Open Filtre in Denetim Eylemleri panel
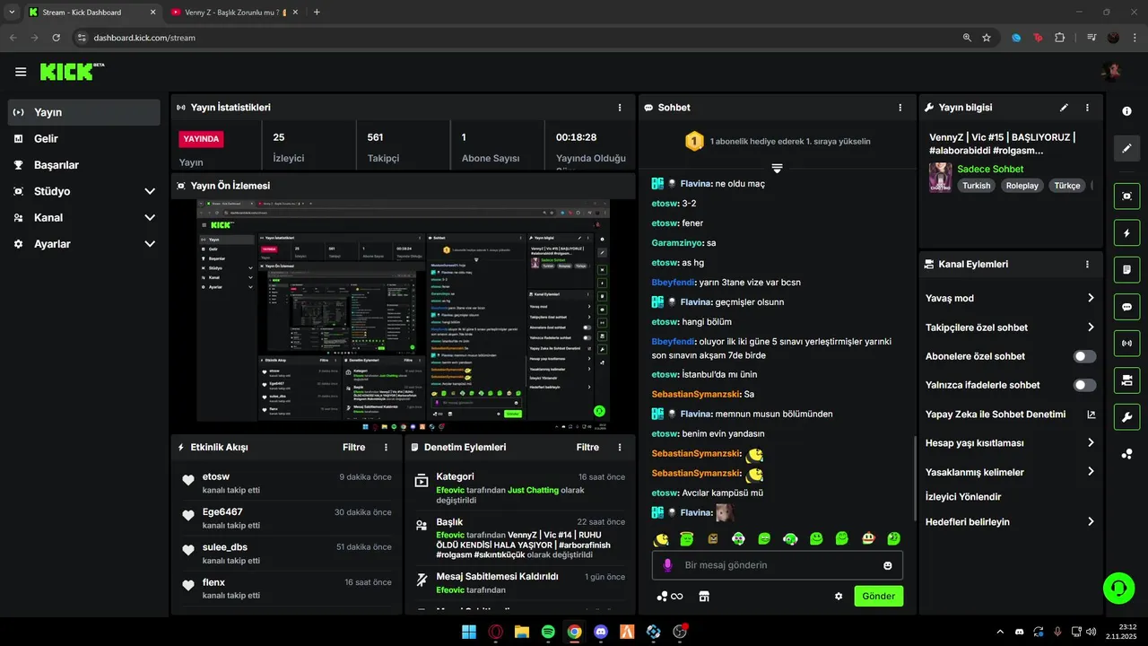 587,447
